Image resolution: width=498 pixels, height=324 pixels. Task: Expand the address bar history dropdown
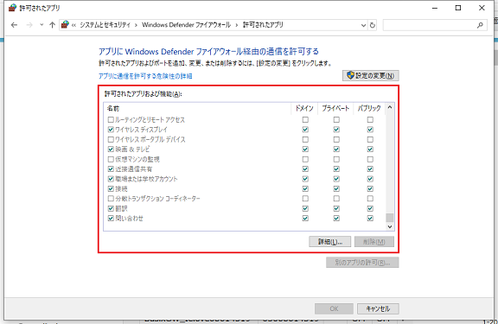[364, 25]
